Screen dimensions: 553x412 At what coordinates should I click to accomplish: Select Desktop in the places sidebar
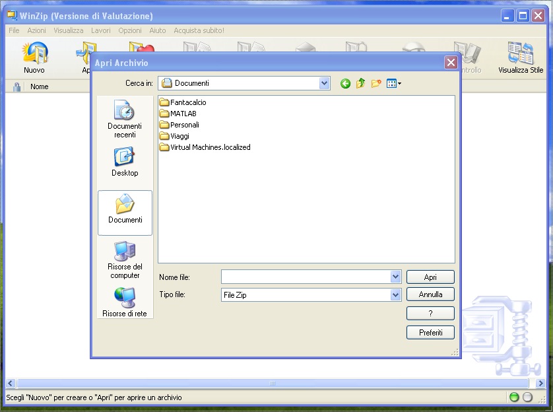tap(125, 162)
